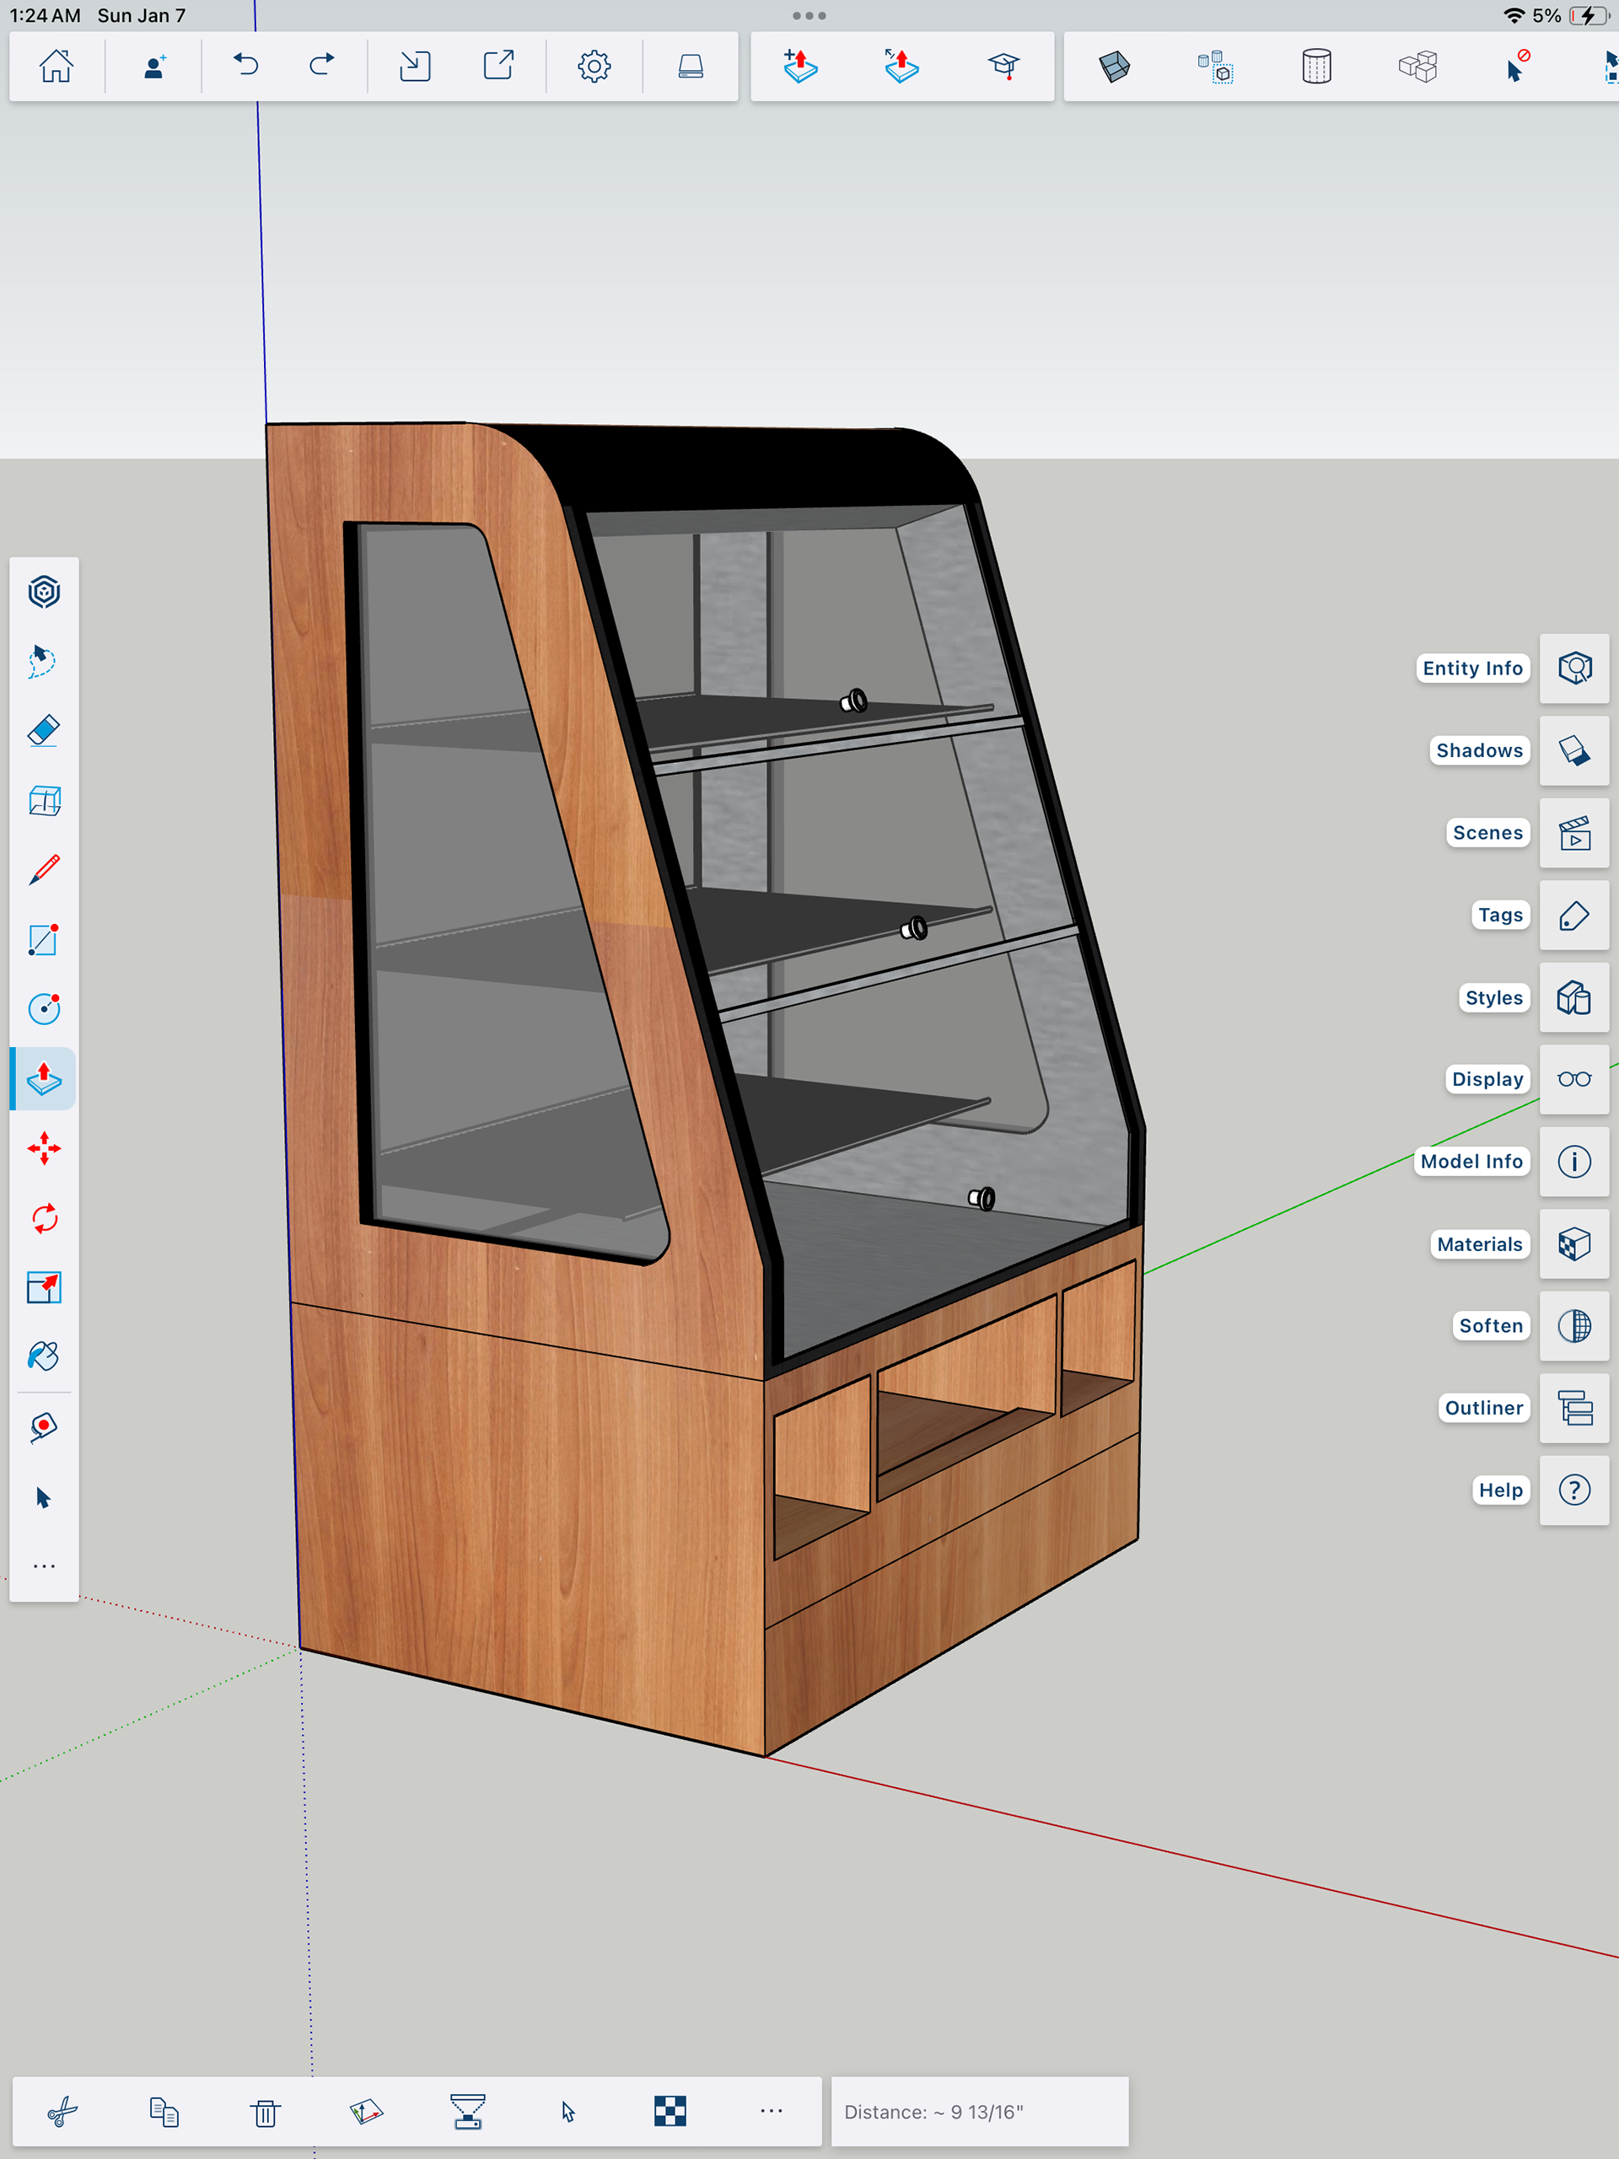Expand the left toolbar more options dots

tap(44, 1566)
